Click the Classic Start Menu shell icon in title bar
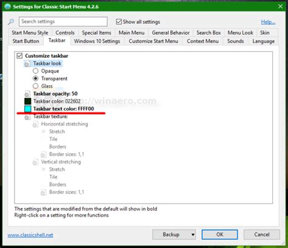 [x=7, y=7]
